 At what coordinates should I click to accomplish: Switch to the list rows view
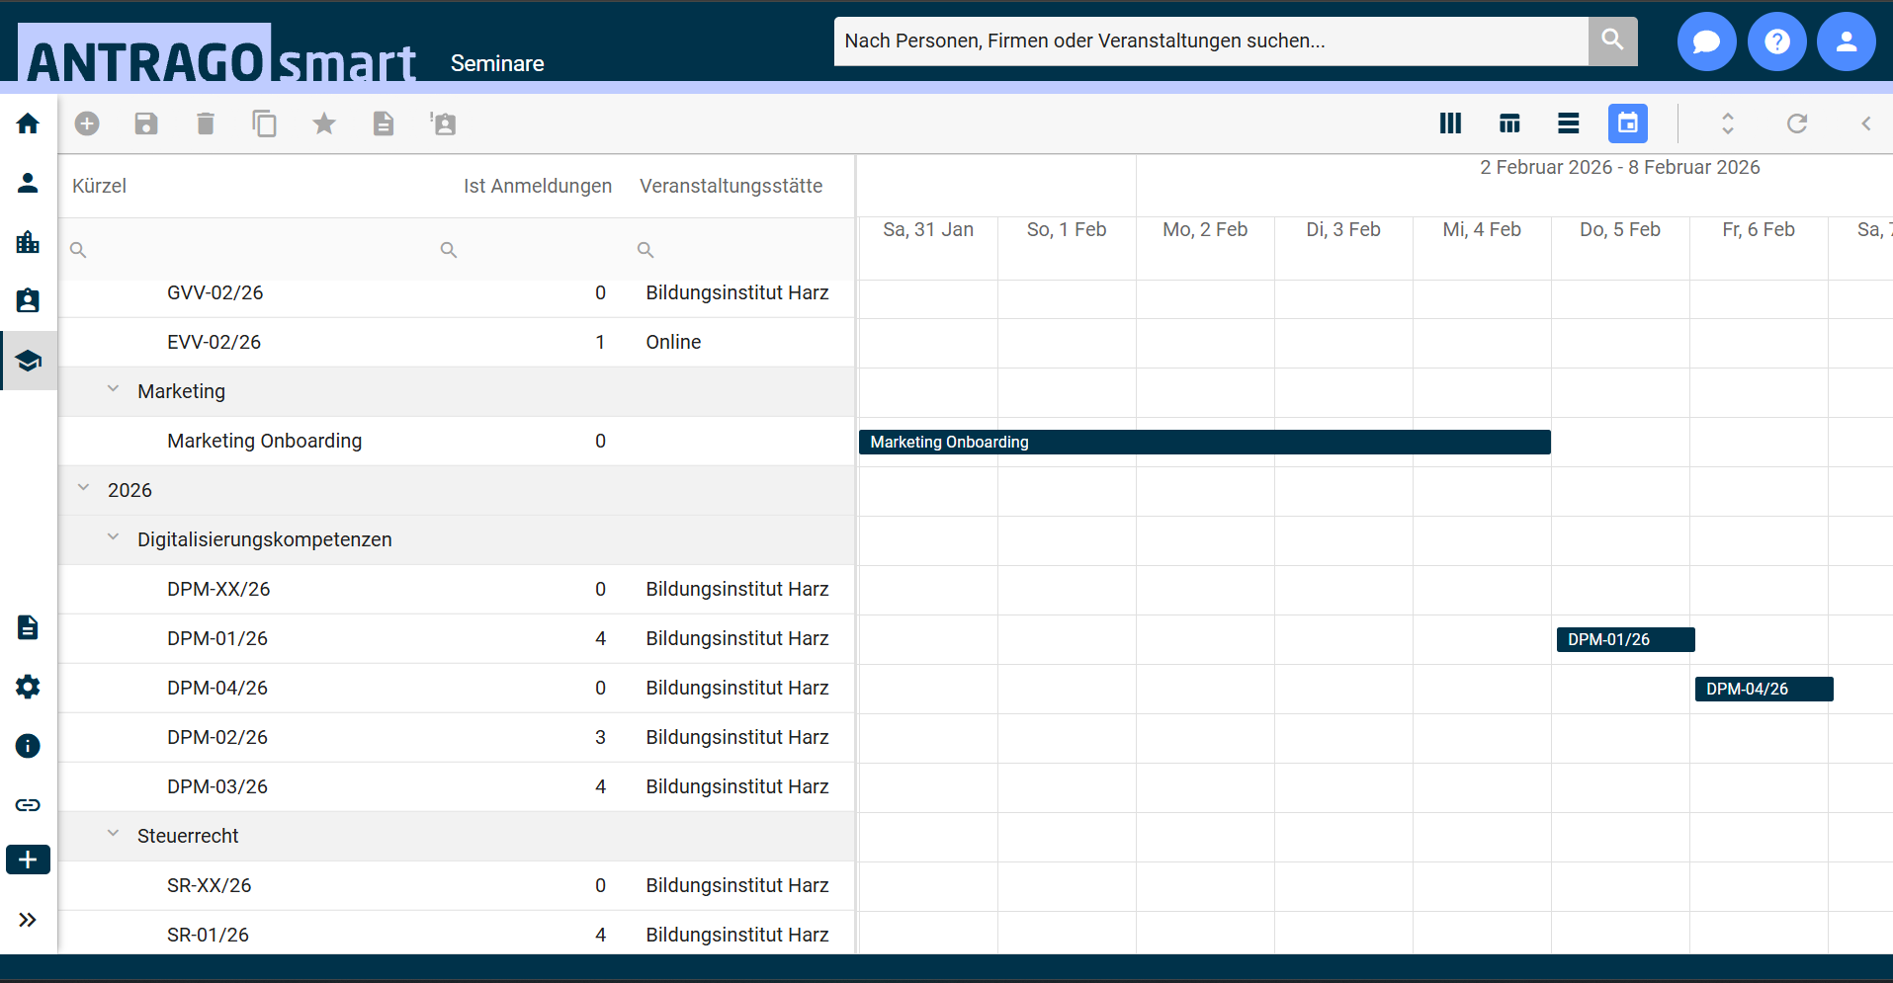click(1568, 123)
